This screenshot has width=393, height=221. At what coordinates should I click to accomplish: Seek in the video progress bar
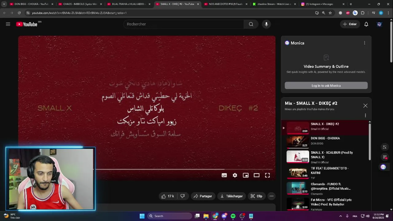[184, 169]
